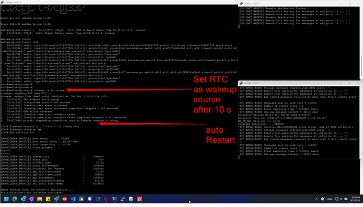This screenshot has width=363, height=207.
Task: Open the volume tray icon
Action: [x=341, y=199]
